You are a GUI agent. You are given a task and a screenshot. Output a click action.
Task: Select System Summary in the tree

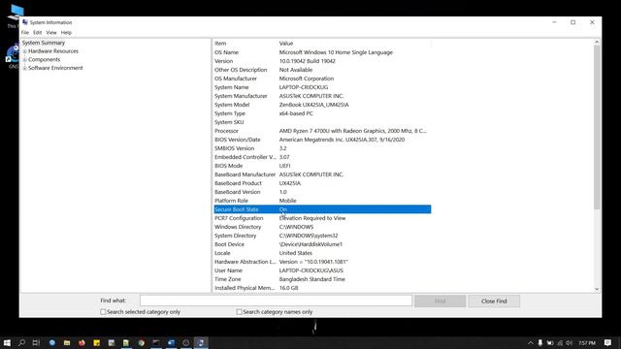43,43
